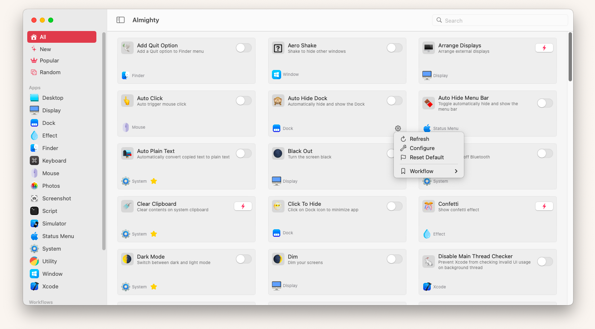Viewport: 595px width, 329px height.
Task: Click Refresh in the context menu
Action: coord(419,139)
